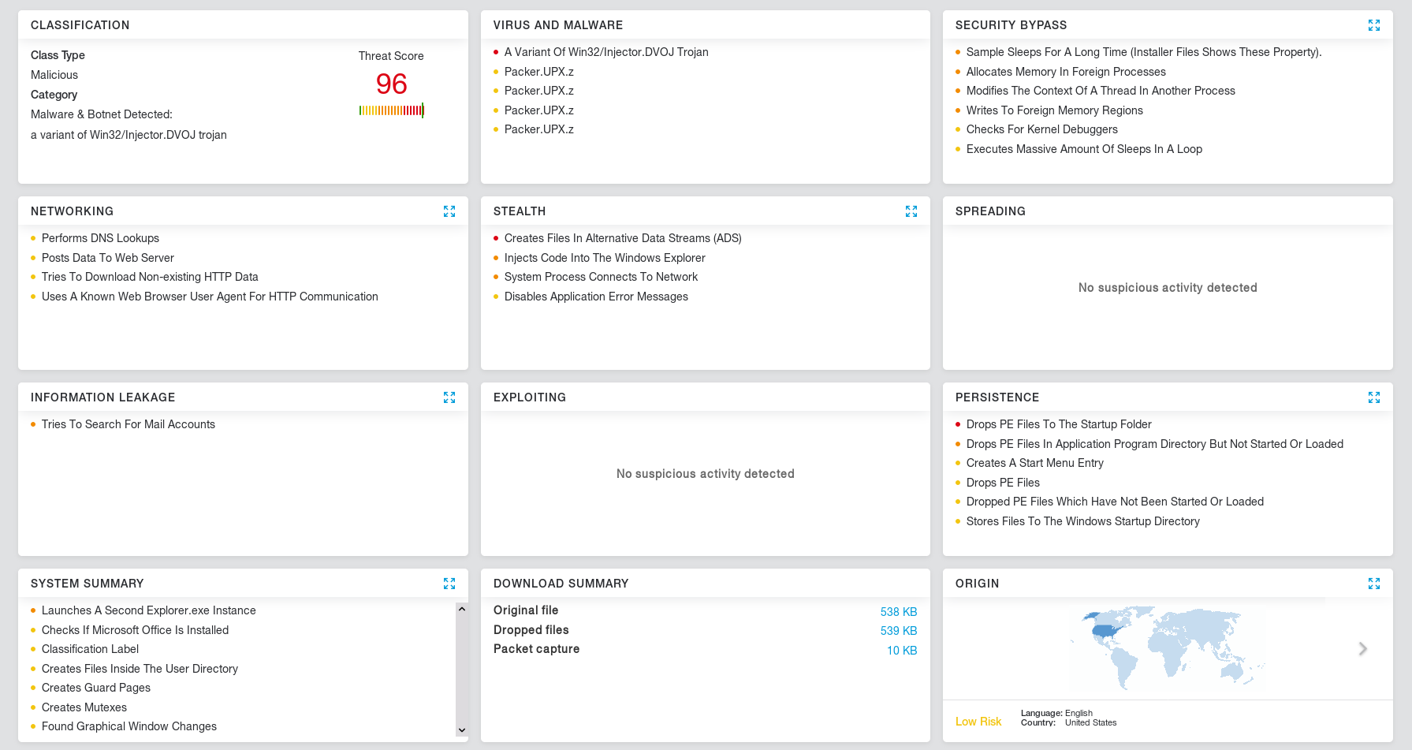Open the 10 KB packet capture link
1412x750 pixels.
pos(902,651)
